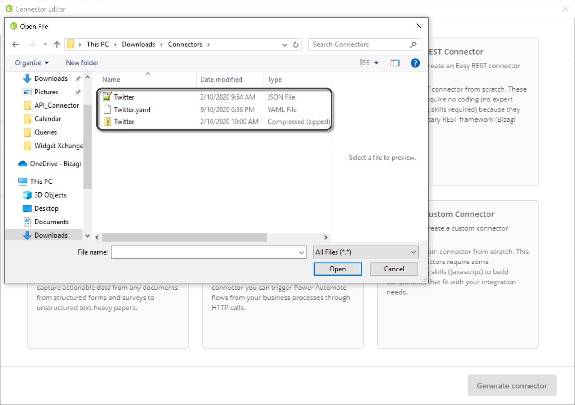Image resolution: width=575 pixels, height=405 pixels.
Task: Expand the chevron after Connectors breadcrumb
Action: click(x=209, y=45)
